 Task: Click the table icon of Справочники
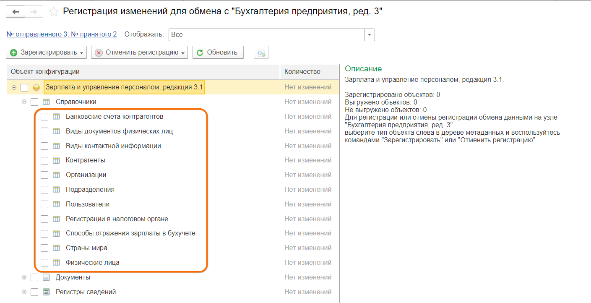pyautogui.click(x=46, y=102)
